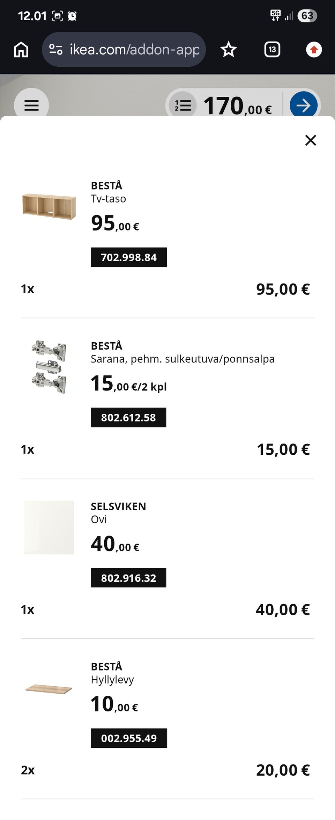This screenshot has width=335, height=820.
Task: Close the product list panel
Action: 310,140
